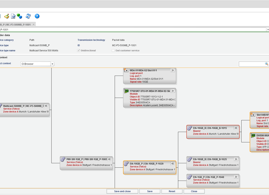Click search magnifier icon in filter field

click(266, 64)
